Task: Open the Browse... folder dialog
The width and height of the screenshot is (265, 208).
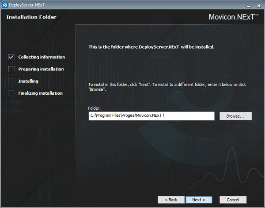Action: click(235, 116)
